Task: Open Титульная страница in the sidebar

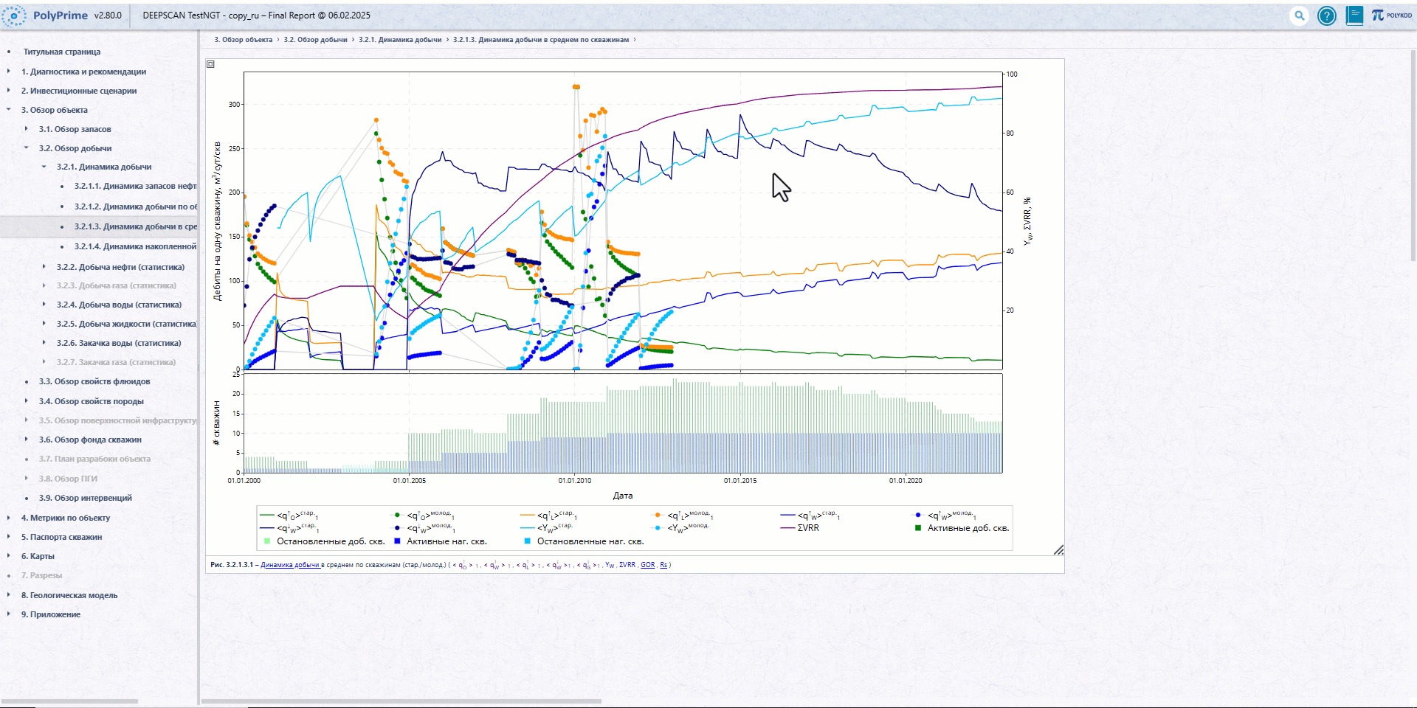Action: 62,52
